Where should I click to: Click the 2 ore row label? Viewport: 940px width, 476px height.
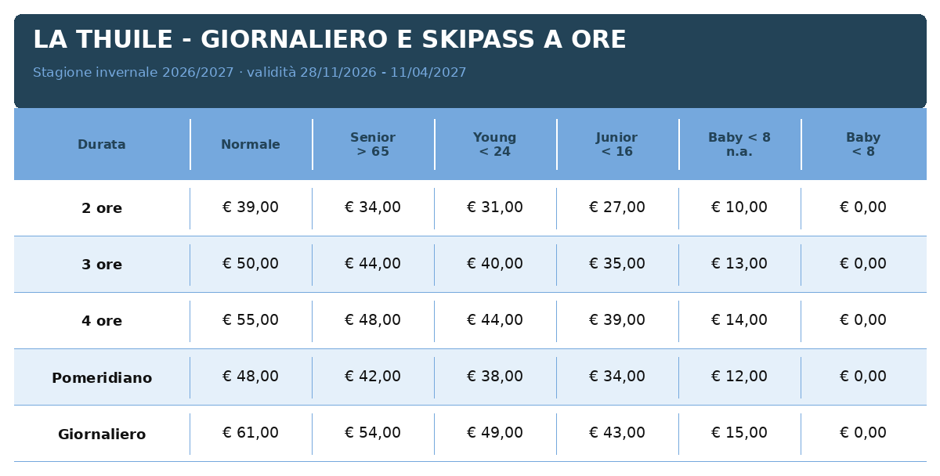coord(102,208)
